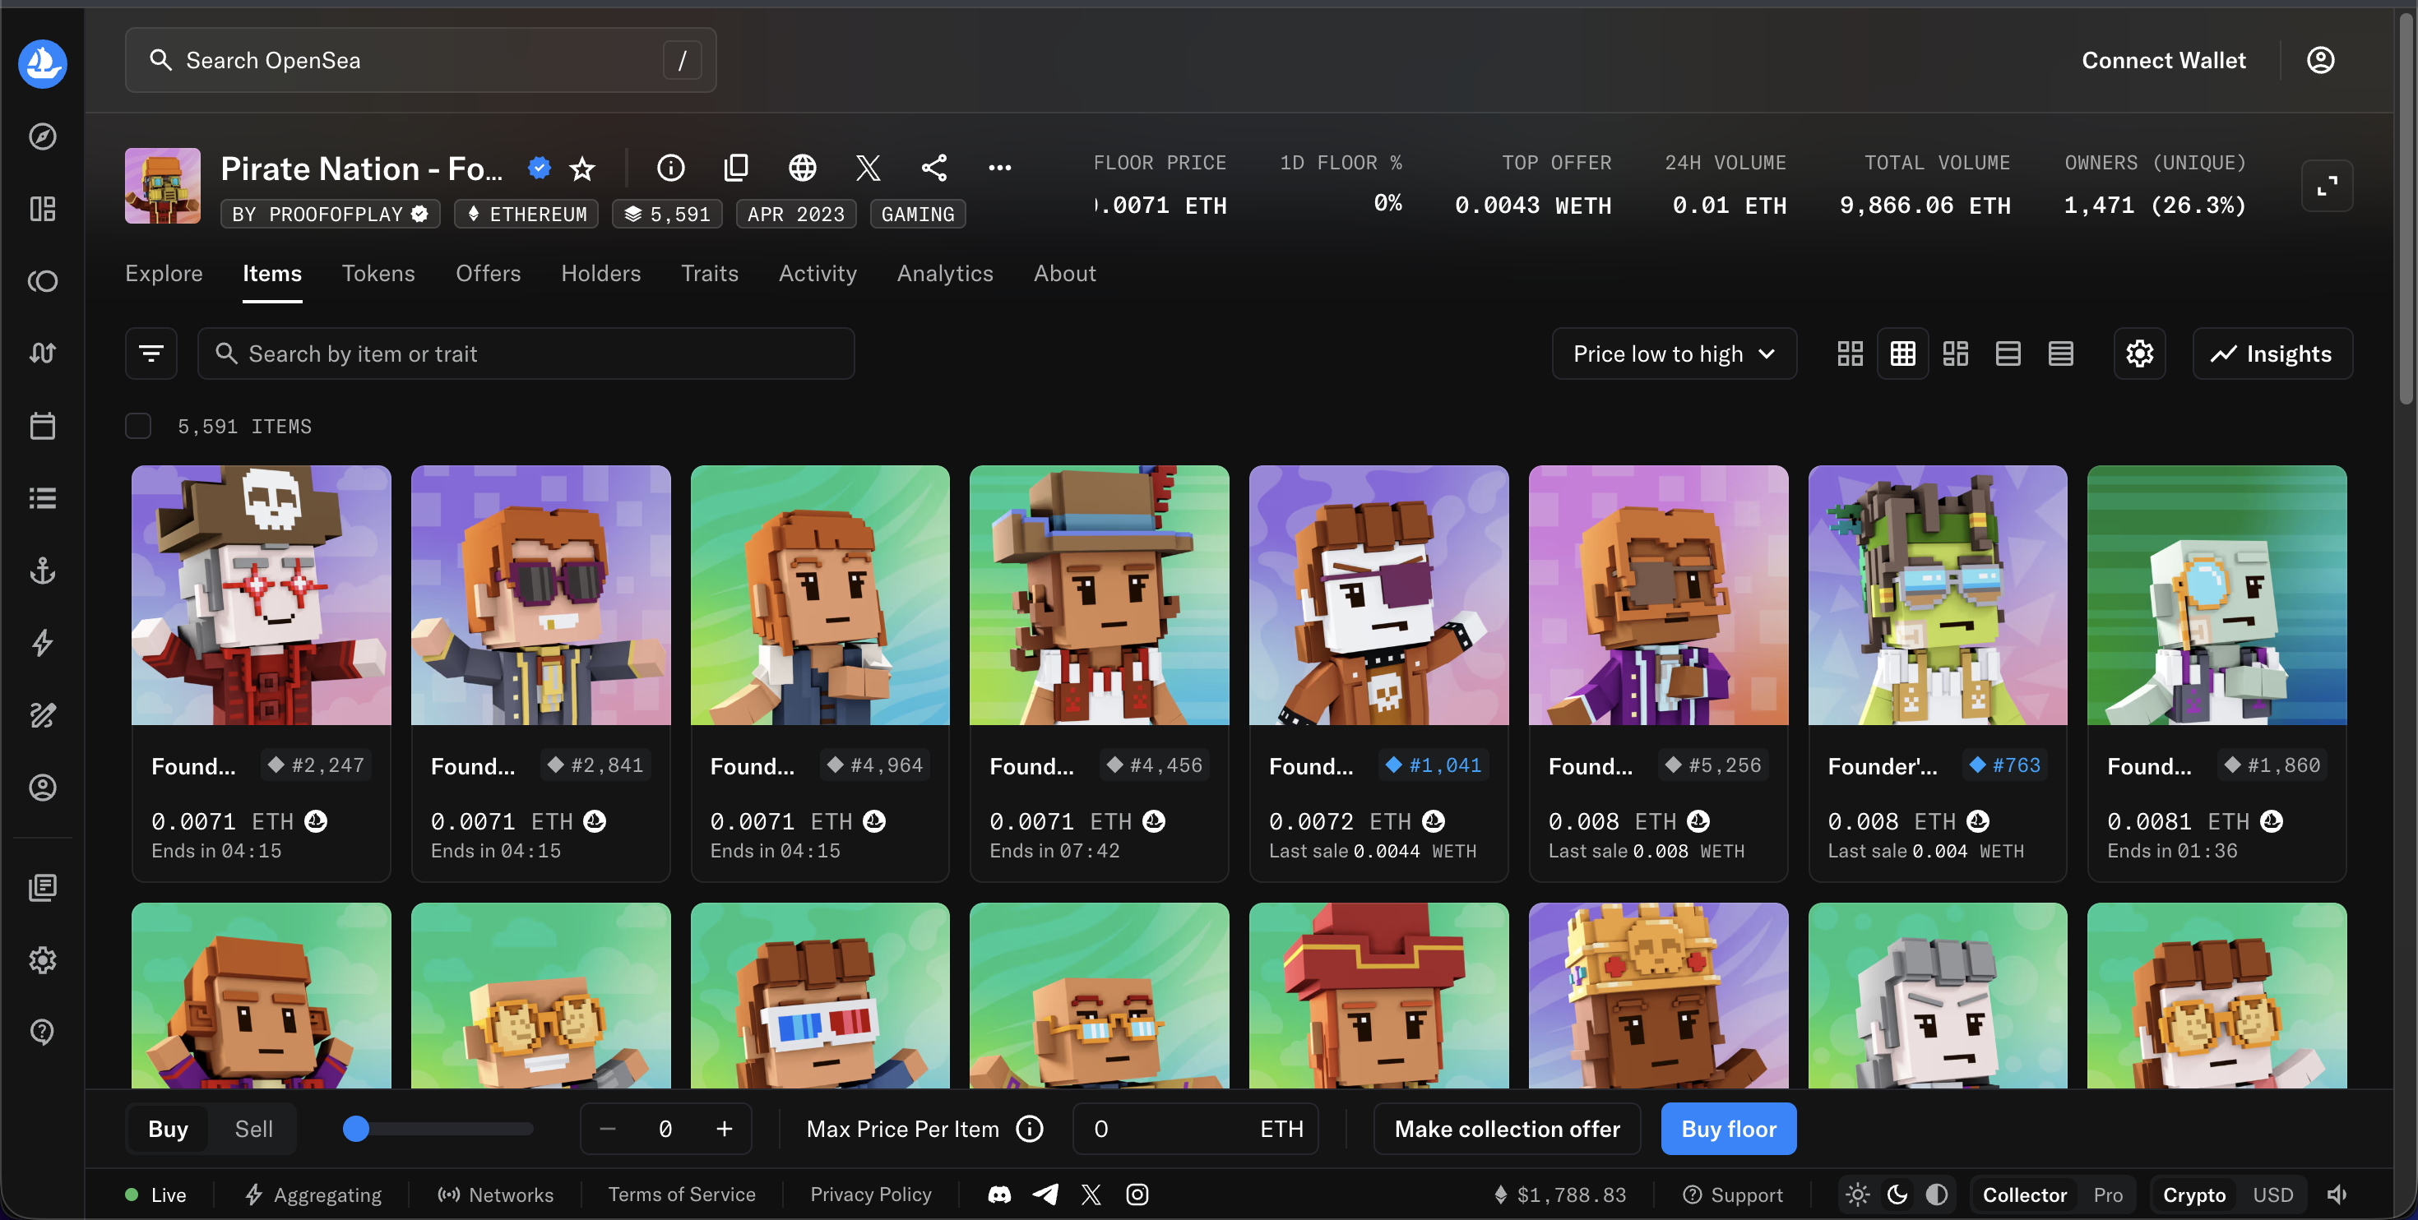This screenshot has width=2418, height=1220.
Task: Decrease the item quantity with minus button
Action: [607, 1129]
